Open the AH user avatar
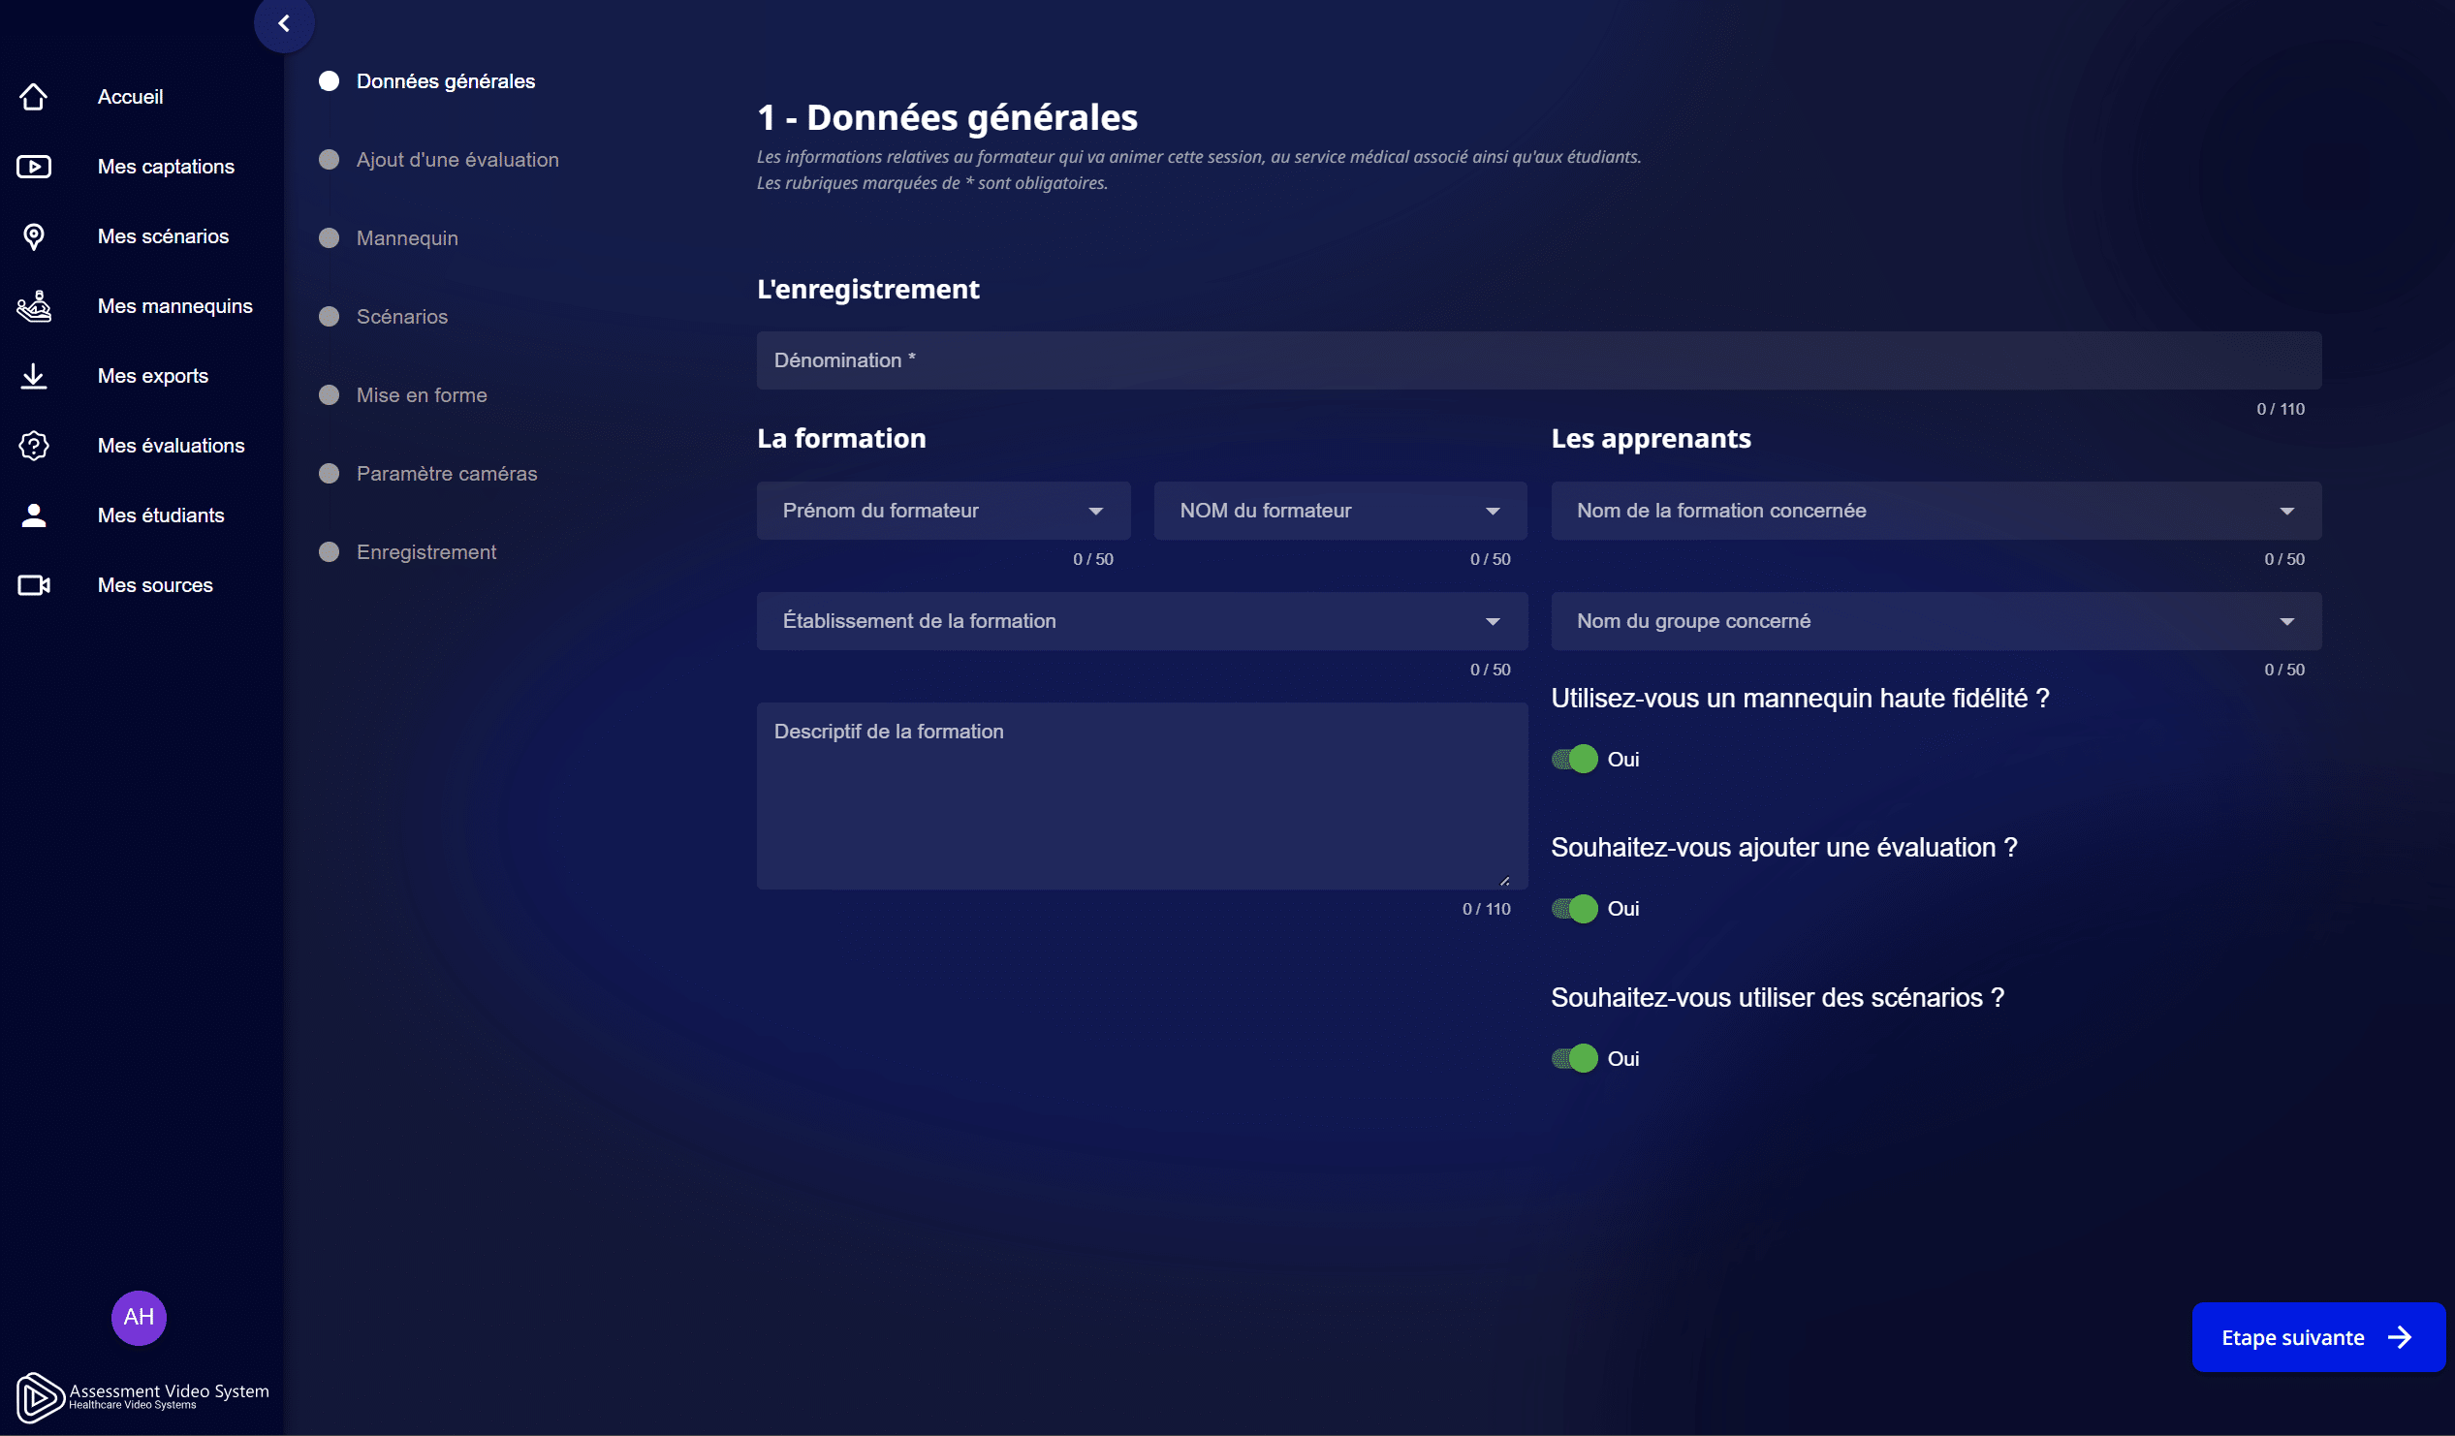This screenshot has width=2455, height=1436. point(139,1317)
